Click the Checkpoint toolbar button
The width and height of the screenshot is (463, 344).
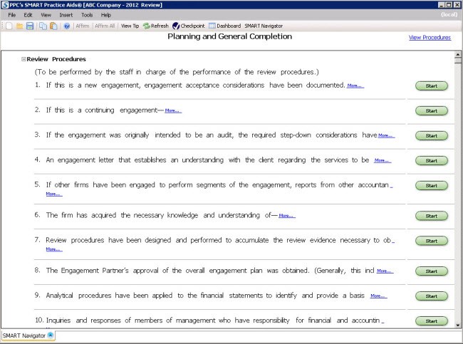tap(188, 26)
